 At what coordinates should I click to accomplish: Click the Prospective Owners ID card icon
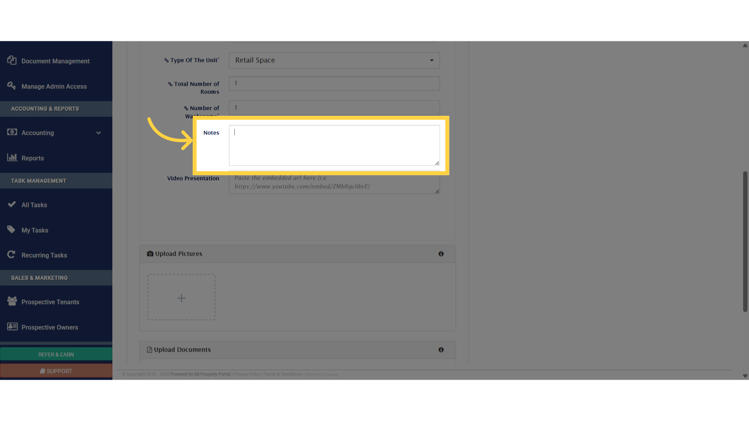(x=11, y=327)
